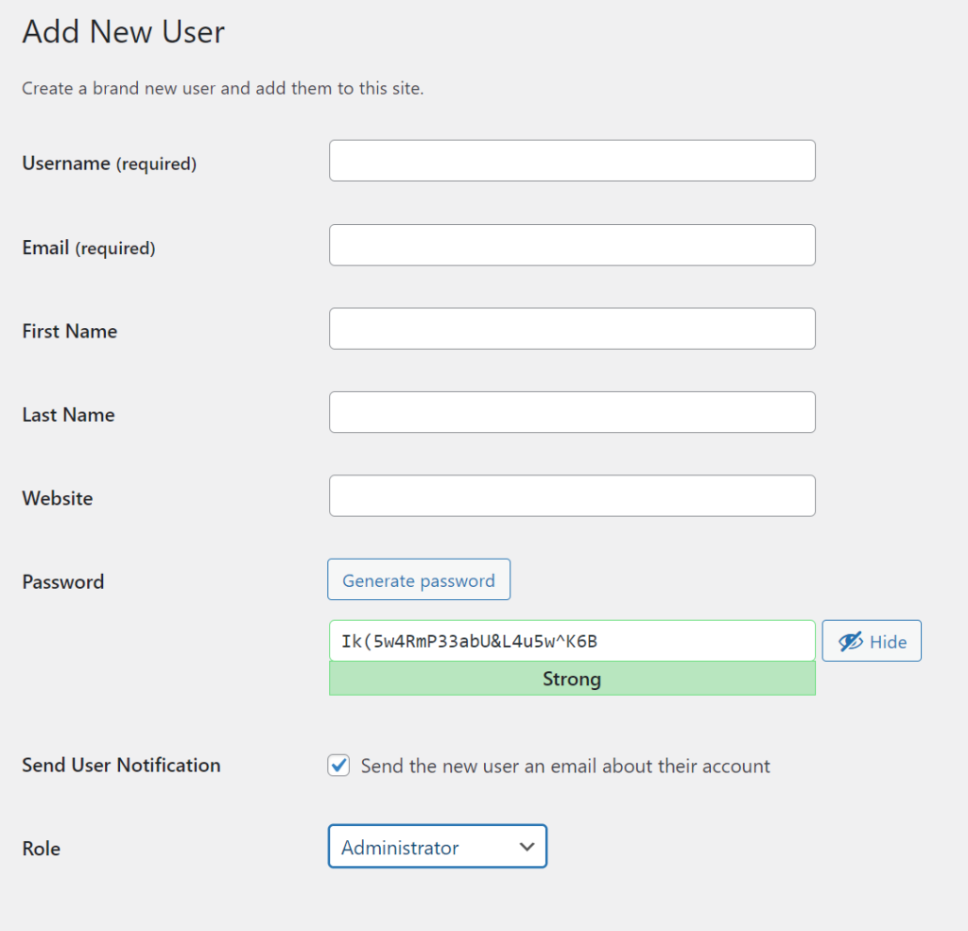The image size is (968, 931).
Task: Click the Username (required) label
Action: coord(109,164)
